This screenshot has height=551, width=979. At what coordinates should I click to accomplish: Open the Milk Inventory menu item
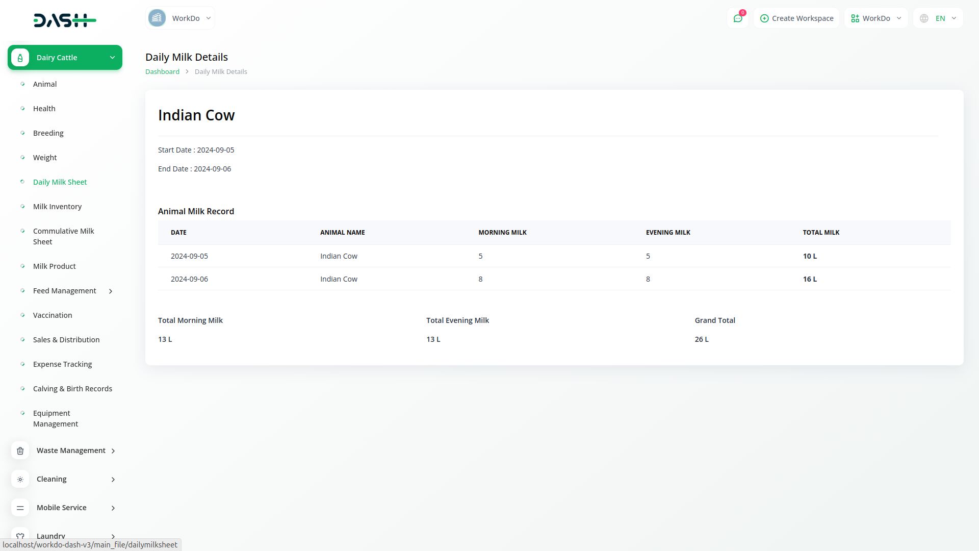(x=57, y=207)
